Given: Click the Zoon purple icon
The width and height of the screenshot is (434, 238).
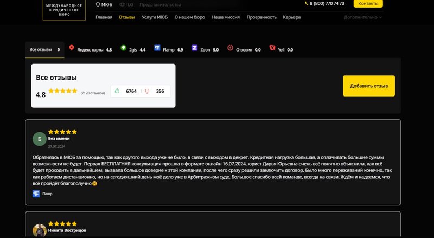Looking at the screenshot, I should [x=194, y=48].
